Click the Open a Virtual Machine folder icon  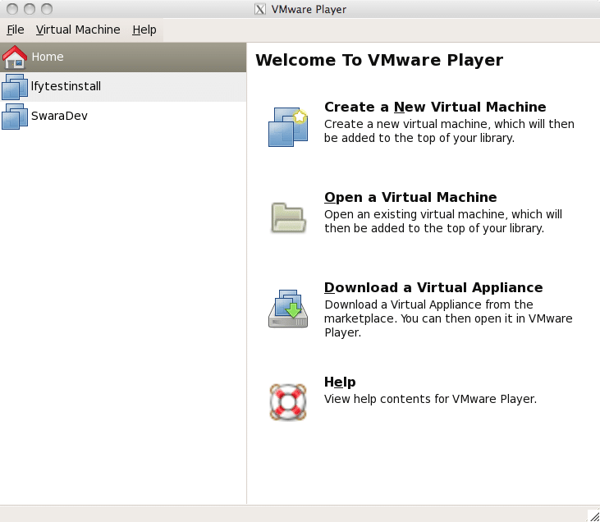tap(288, 217)
